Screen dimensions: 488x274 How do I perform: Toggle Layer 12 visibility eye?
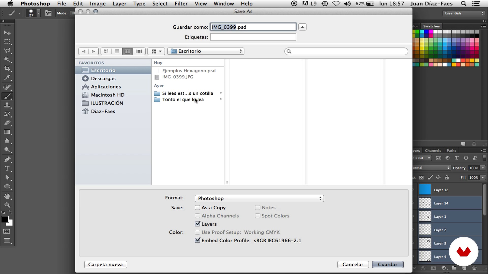(x=414, y=190)
